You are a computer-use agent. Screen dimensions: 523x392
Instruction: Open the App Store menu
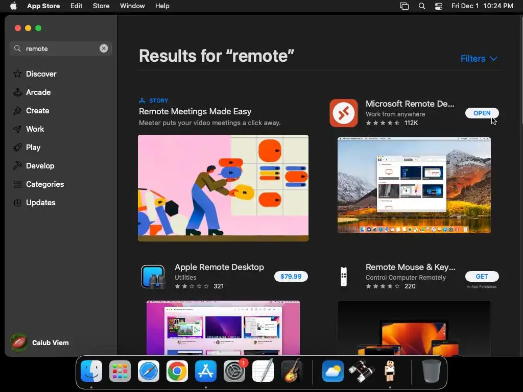(43, 6)
